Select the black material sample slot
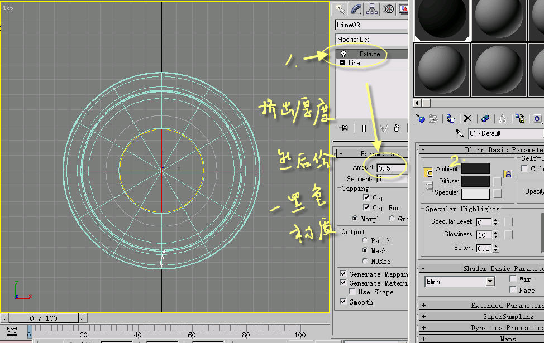The height and width of the screenshot is (343, 544). 442,20
